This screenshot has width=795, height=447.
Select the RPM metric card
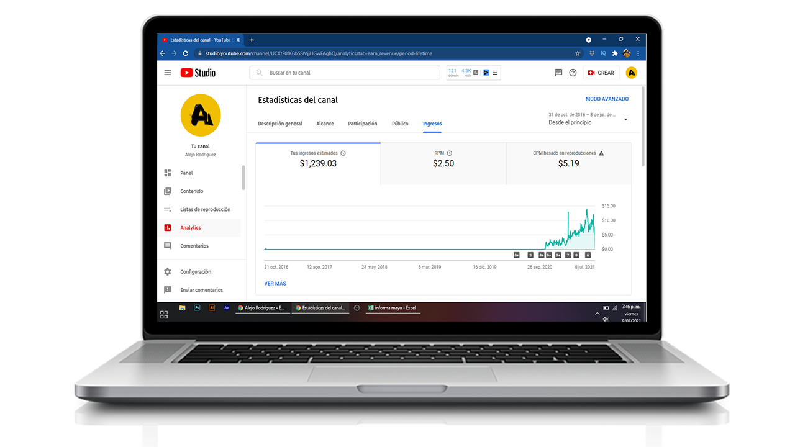click(x=443, y=163)
